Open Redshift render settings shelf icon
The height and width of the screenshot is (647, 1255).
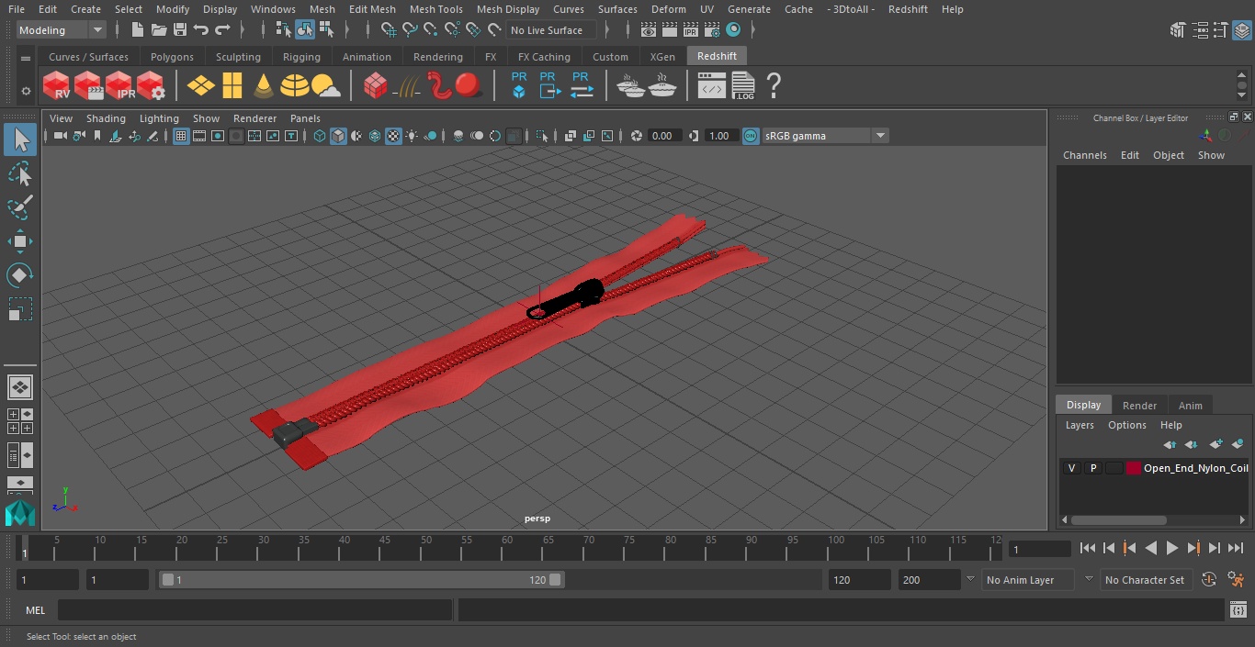pos(151,86)
